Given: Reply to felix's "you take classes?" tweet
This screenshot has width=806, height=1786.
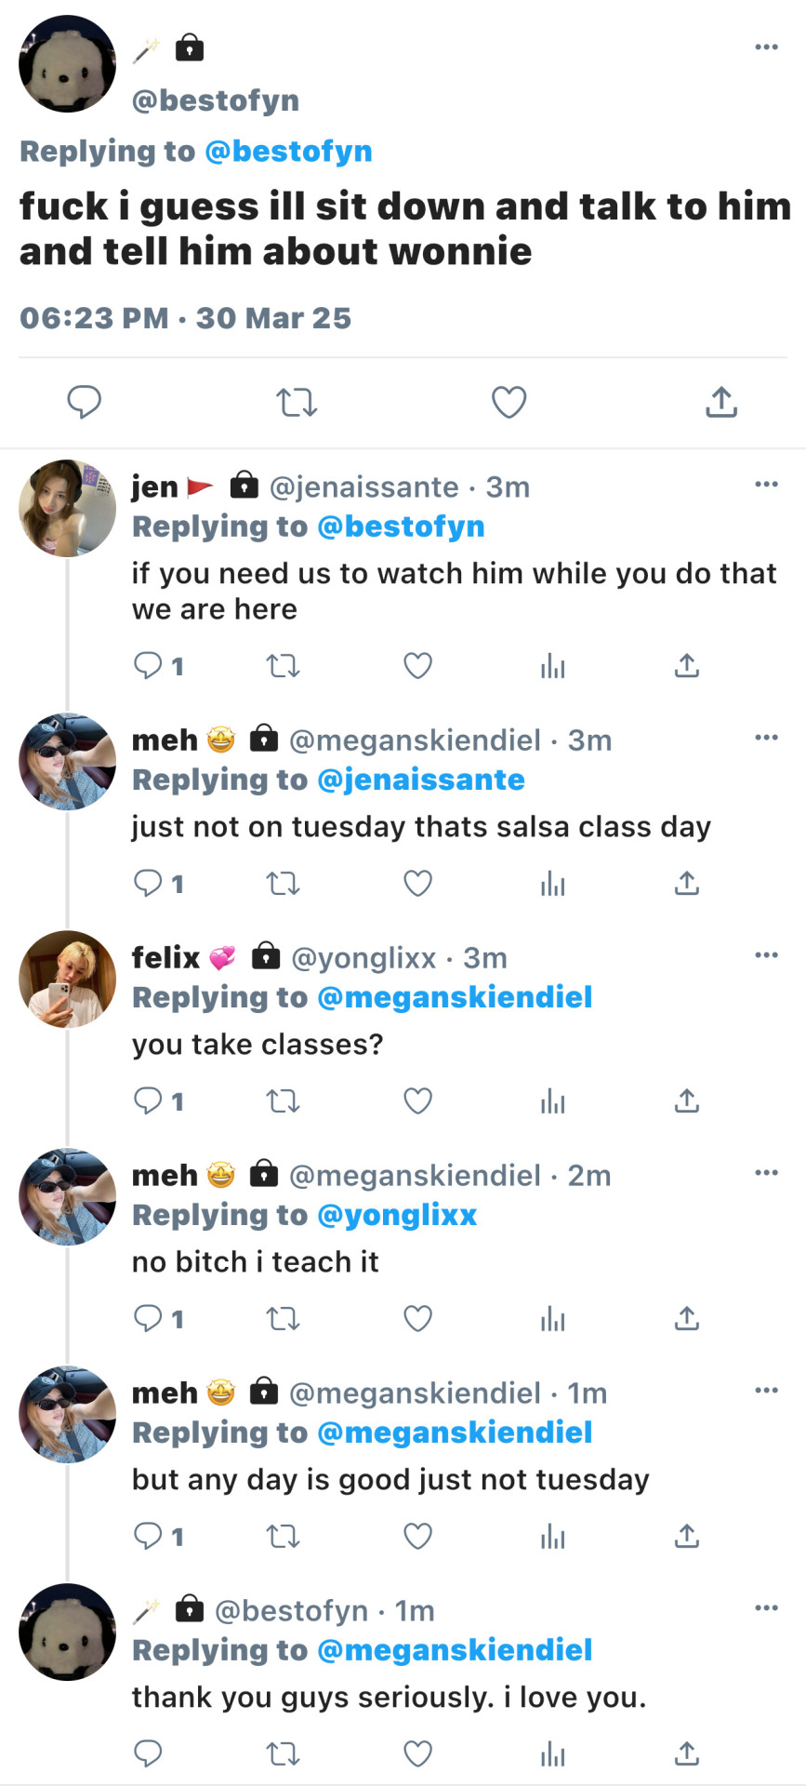Looking at the screenshot, I should pyautogui.click(x=149, y=1100).
